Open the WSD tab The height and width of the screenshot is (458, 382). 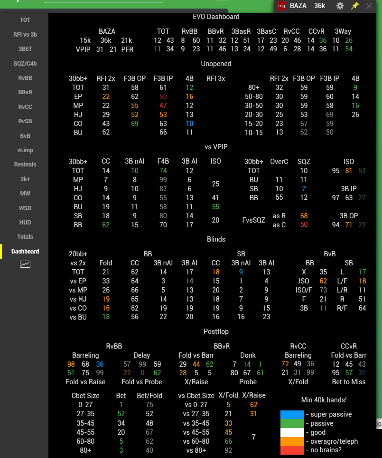[25, 208]
